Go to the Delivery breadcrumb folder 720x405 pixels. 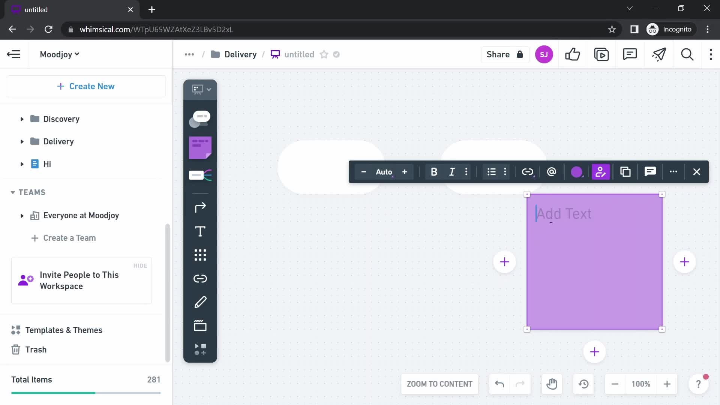pos(234,54)
